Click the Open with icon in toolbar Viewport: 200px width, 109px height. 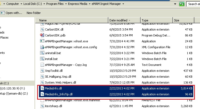[2, 13]
